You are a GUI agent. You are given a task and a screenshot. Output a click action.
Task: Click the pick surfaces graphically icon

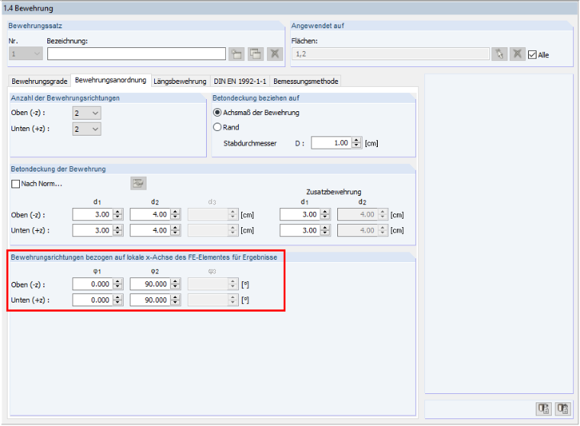click(x=499, y=54)
